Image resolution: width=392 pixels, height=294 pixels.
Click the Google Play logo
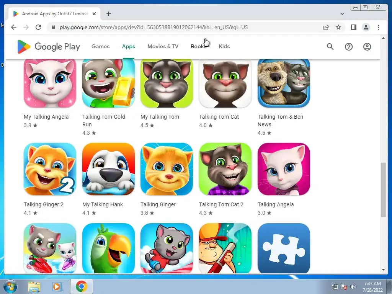click(49, 46)
